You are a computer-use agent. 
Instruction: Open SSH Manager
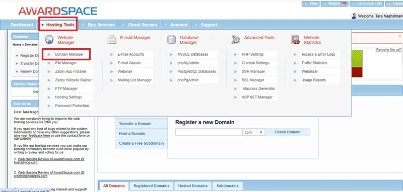pos(253,71)
